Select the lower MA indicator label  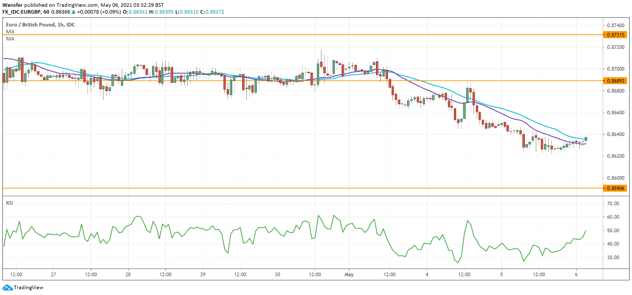(x=10, y=39)
